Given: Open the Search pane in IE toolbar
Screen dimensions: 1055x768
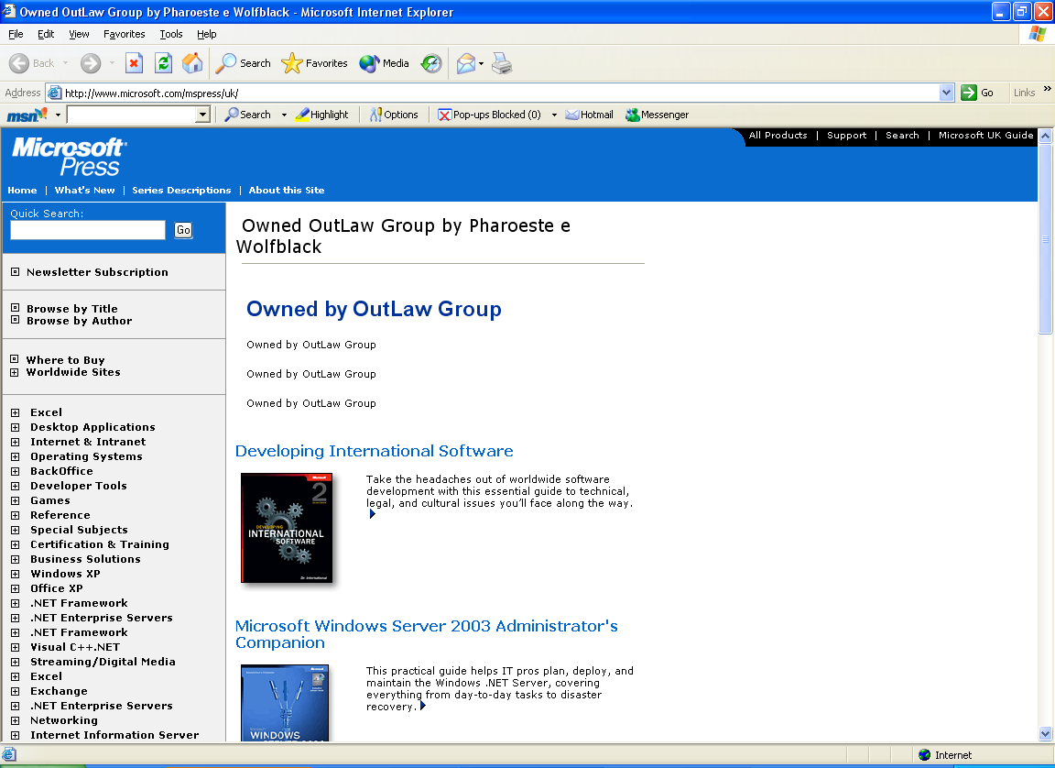Looking at the screenshot, I should pos(243,63).
